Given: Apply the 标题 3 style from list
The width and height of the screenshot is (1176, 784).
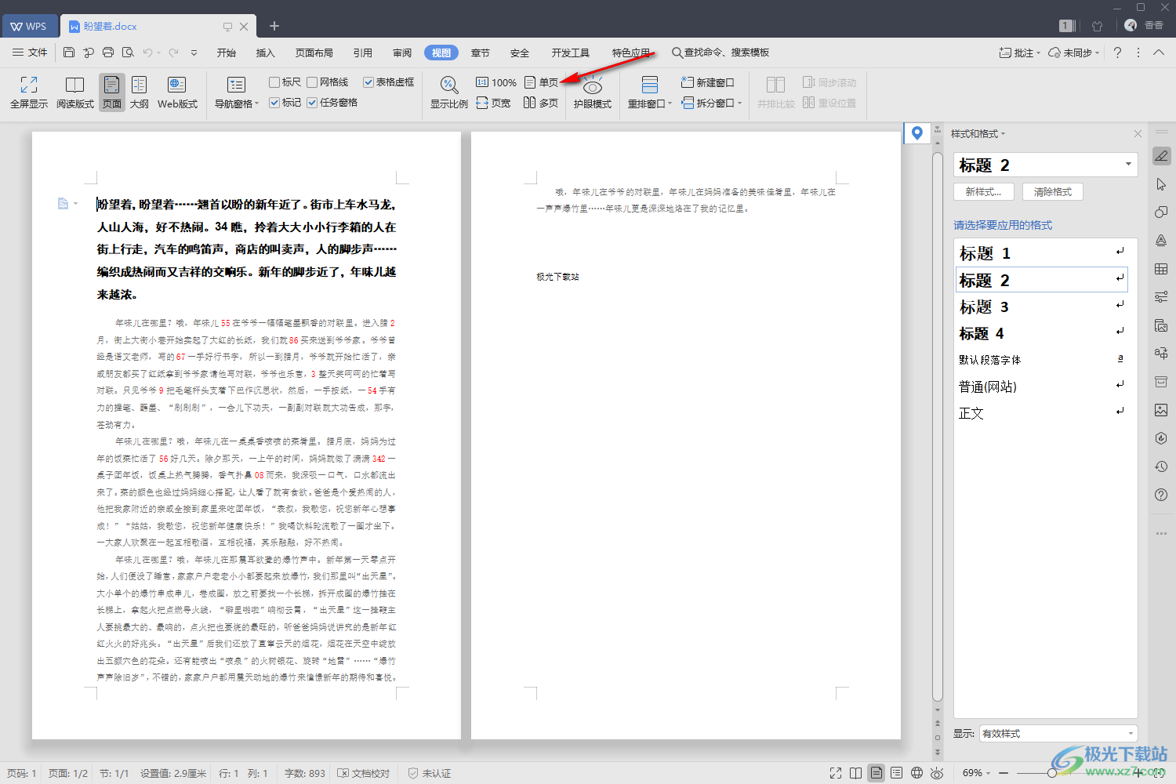Looking at the screenshot, I should 1041,307.
